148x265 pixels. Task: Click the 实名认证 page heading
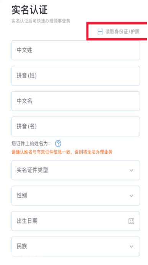click(29, 10)
